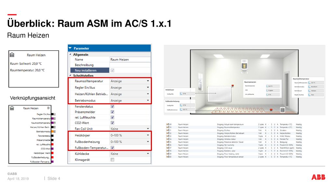Expand the Raumisttemperatur connector plus button
The image size is (333, 187).
[x=55, y=119]
